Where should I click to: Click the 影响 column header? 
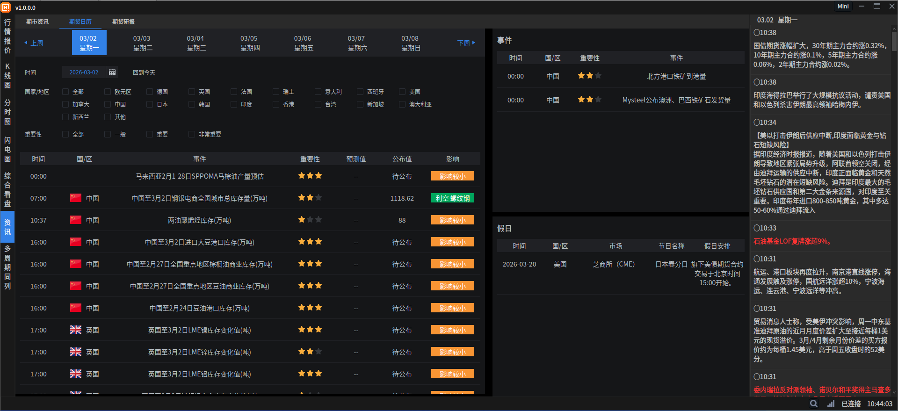coord(453,159)
